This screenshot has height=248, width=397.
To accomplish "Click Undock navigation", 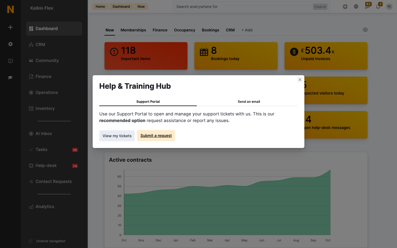I will [51, 241].
